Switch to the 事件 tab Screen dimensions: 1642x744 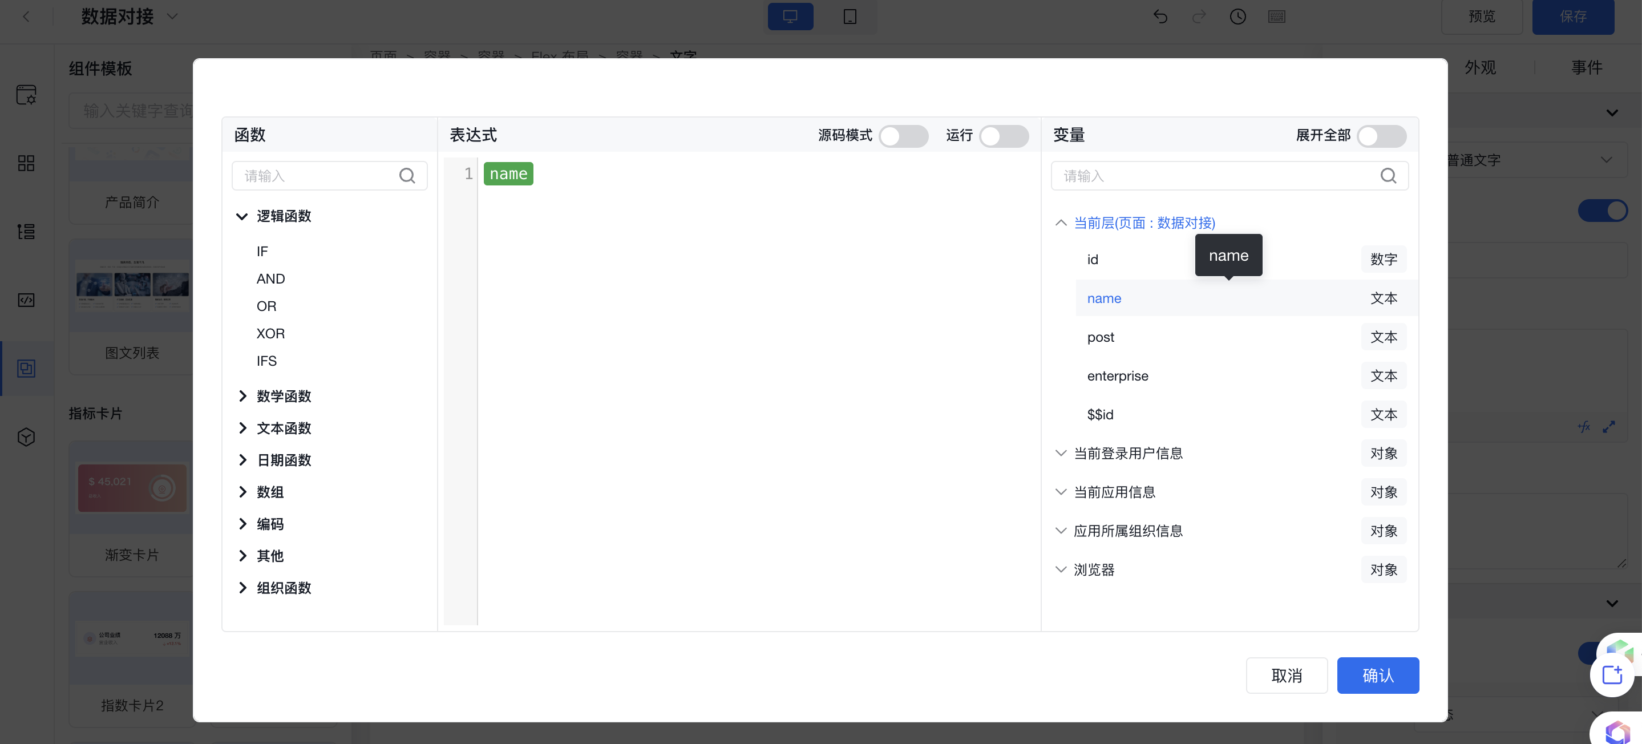coord(1586,67)
